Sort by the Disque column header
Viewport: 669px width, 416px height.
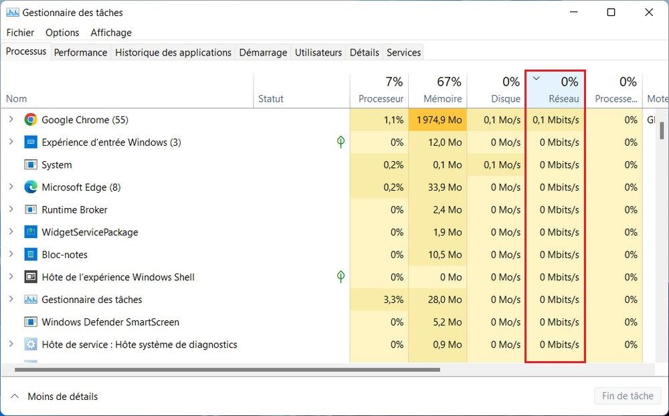(496, 90)
